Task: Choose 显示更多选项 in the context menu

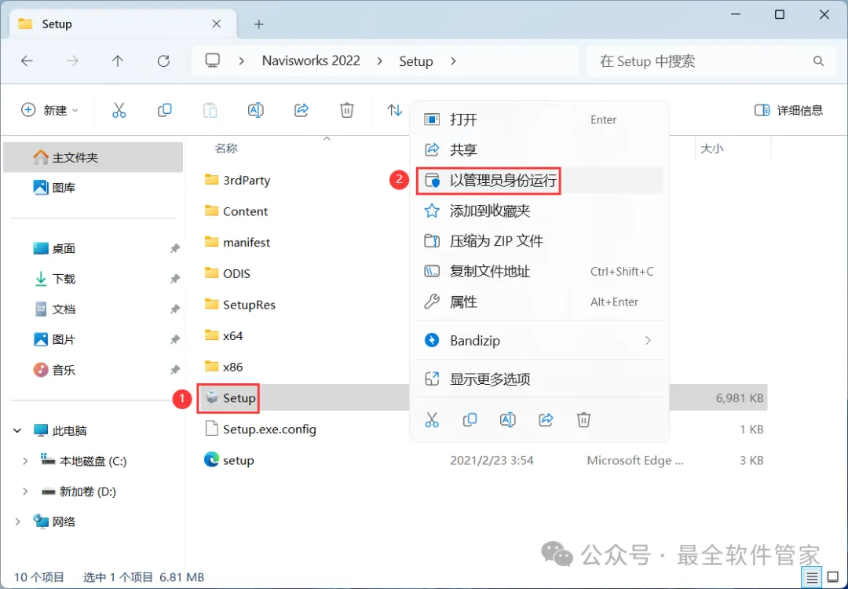Action: pos(539,379)
